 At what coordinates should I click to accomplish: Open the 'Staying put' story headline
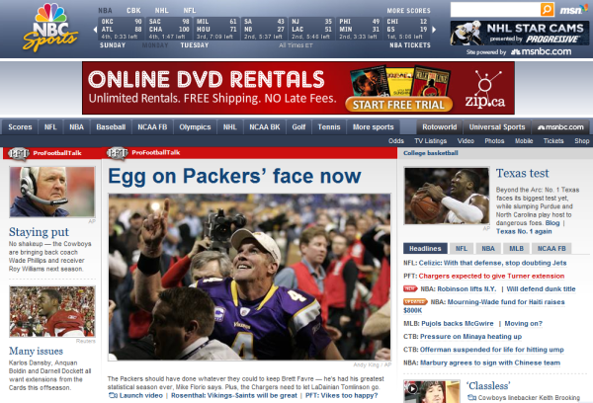[x=39, y=232]
